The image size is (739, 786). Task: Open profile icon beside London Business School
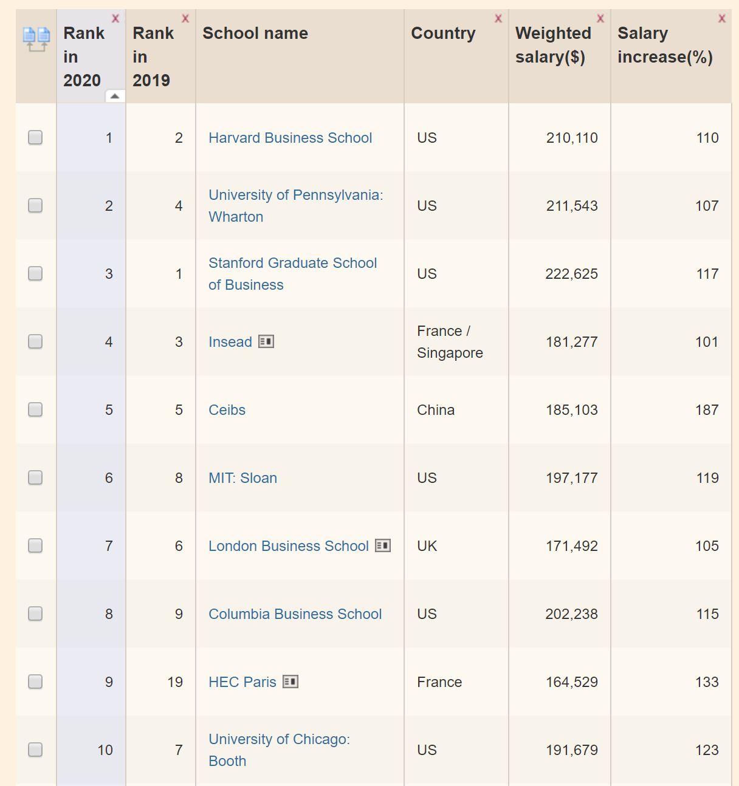(383, 545)
